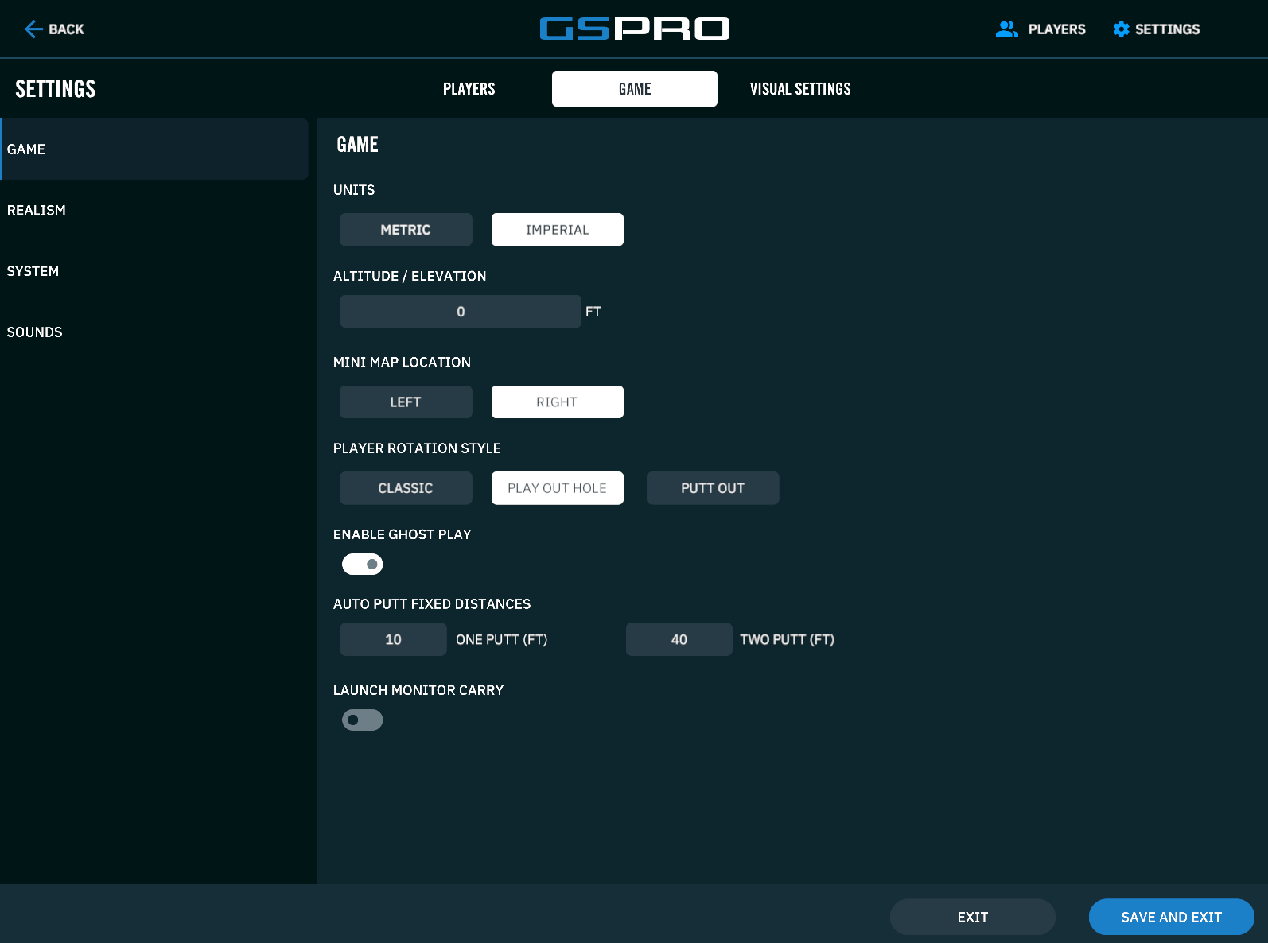1268x943 pixels.
Task: Click the back arrow icon
Action: pyautogui.click(x=33, y=29)
